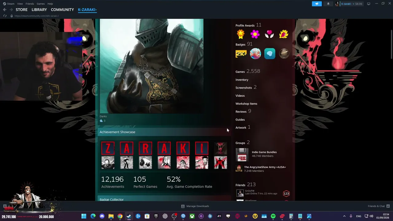The height and width of the screenshot is (221, 393).
Task: Open the View menu
Action: [20, 4]
